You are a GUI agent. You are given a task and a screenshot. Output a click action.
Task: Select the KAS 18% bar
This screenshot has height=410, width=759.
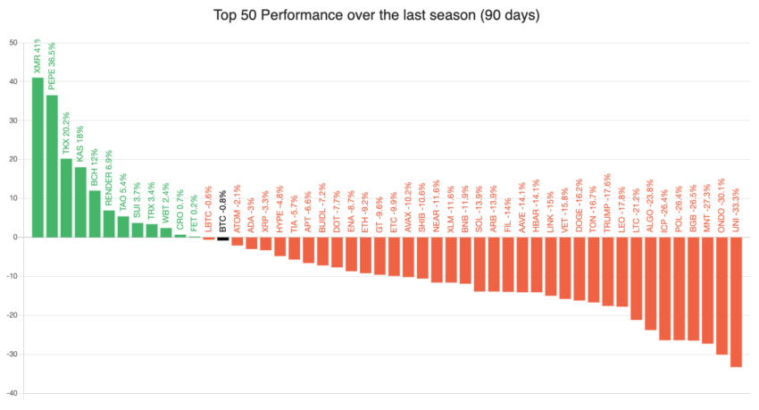[x=80, y=203]
